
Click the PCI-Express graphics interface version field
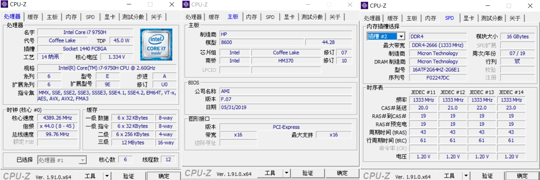click(286, 127)
